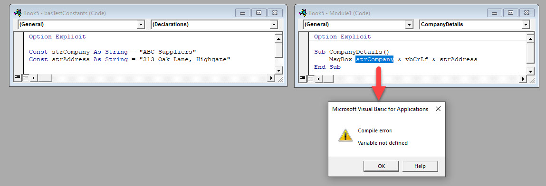
Task: Click the Module1 window VBA module icon
Action: pos(303,13)
